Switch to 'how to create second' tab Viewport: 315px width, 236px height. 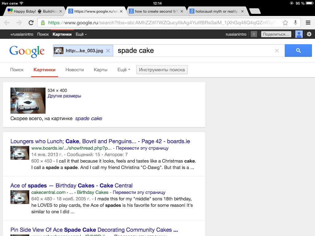click(x=156, y=11)
